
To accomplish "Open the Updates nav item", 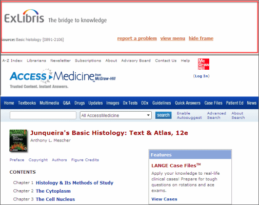I will [x=95, y=103].
